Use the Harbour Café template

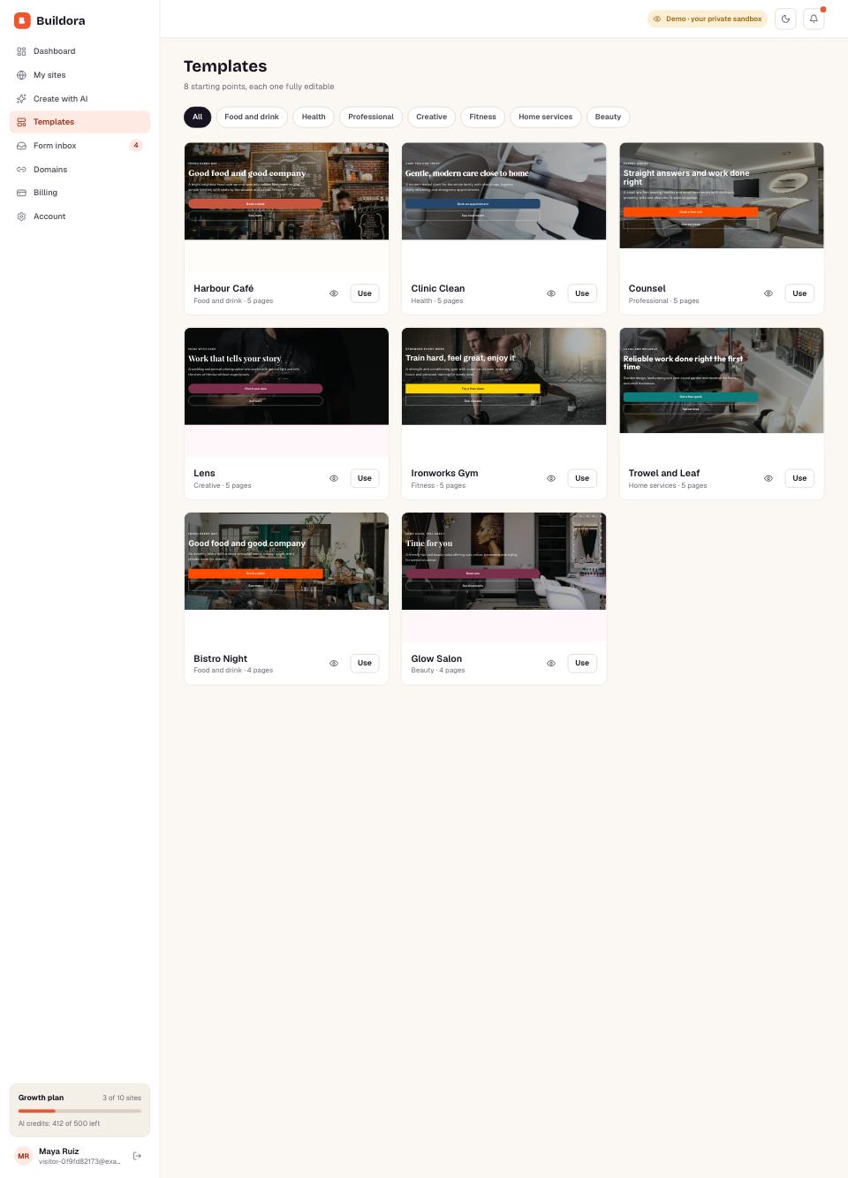tap(365, 293)
